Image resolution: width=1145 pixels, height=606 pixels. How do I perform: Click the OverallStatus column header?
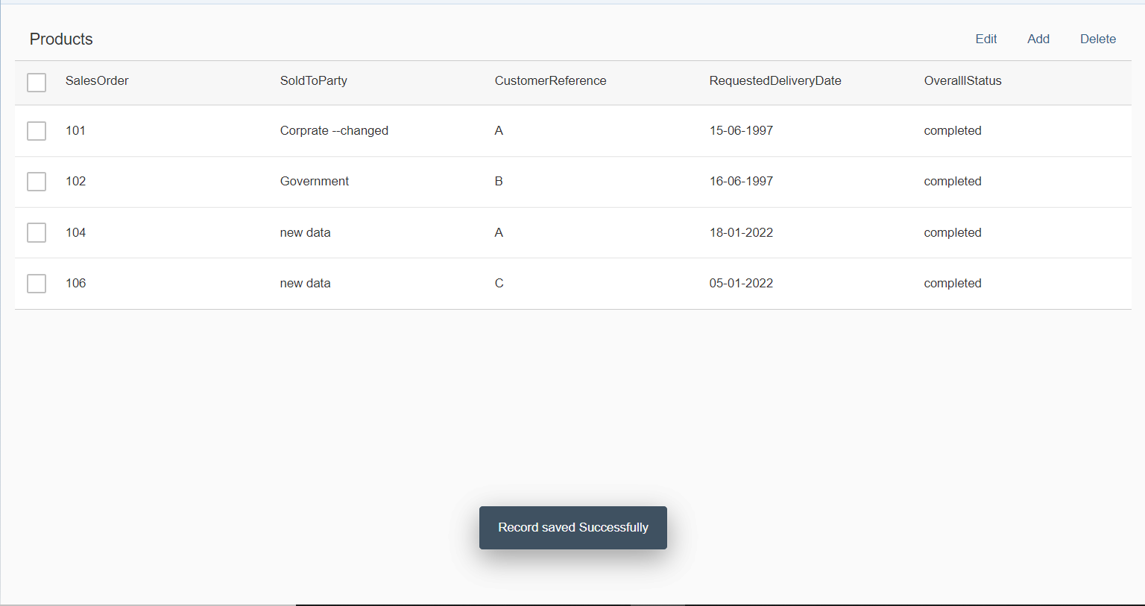click(962, 80)
